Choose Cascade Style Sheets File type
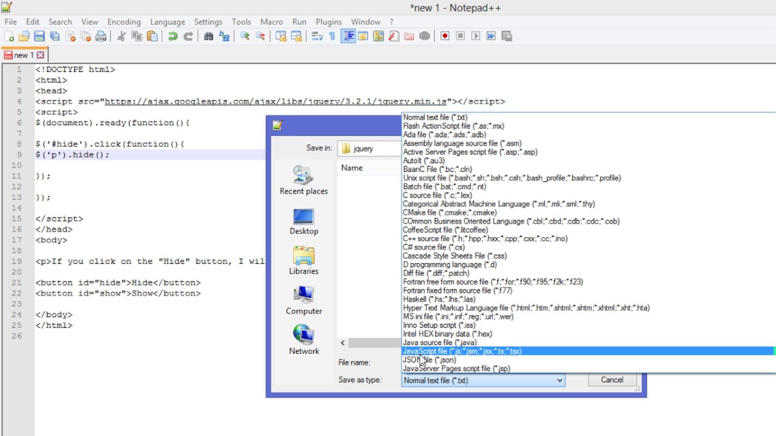The width and height of the screenshot is (776, 436). click(588, 256)
